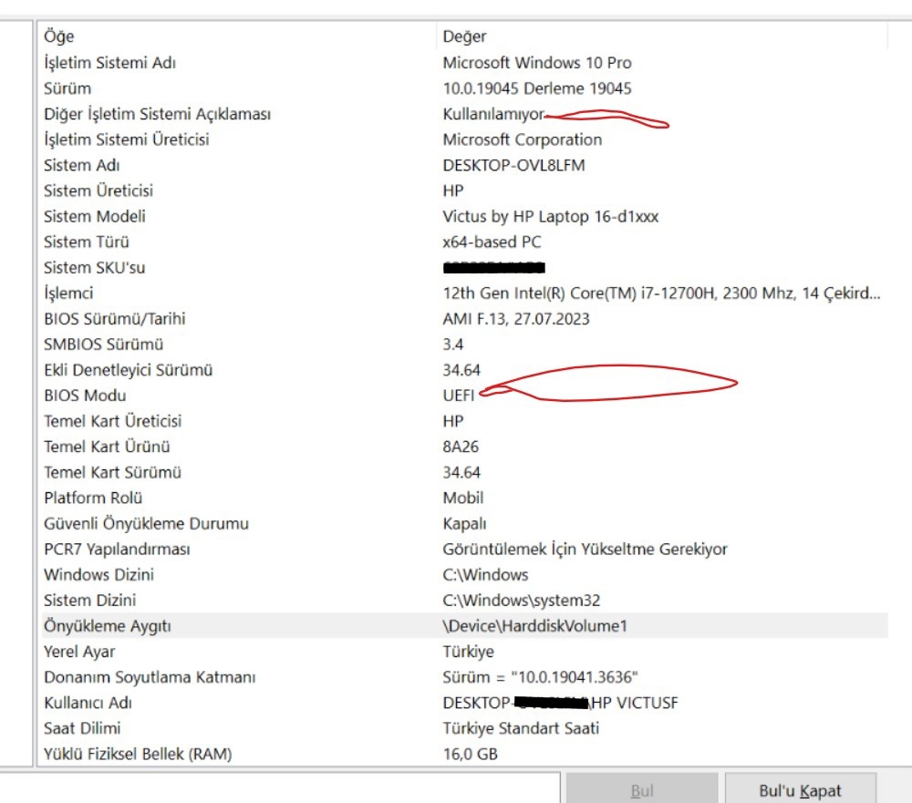
Task: Select the Sistem SKU'su row
Action: 95,267
